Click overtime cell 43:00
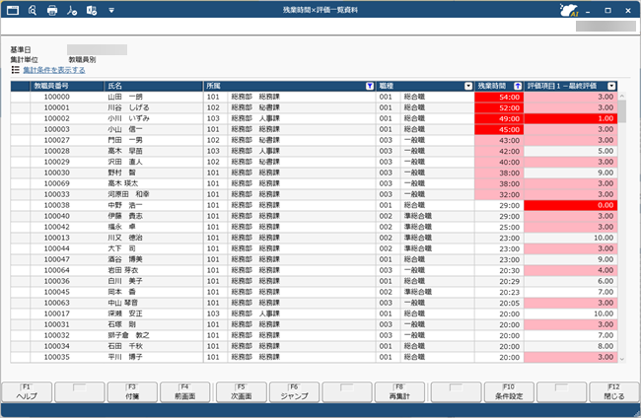 499,141
